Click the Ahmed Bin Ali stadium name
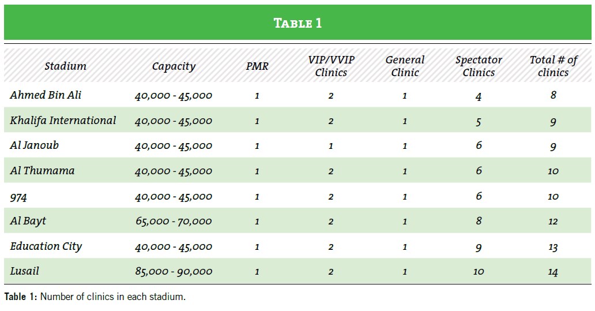The height and width of the screenshot is (311, 595). point(46,95)
